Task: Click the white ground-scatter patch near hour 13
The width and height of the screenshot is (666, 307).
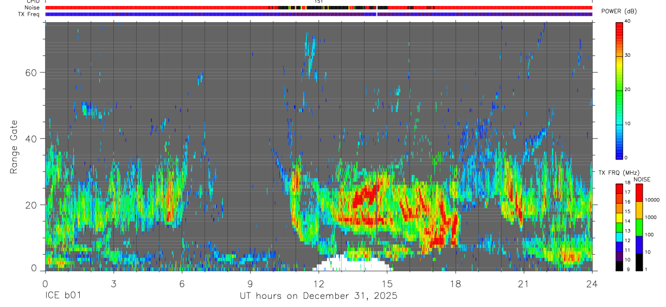Action: coord(353,264)
